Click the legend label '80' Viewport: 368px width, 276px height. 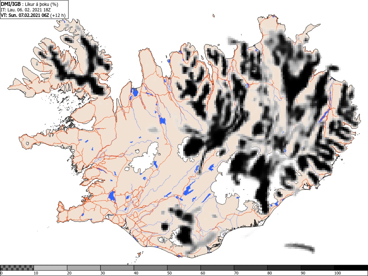[x=269, y=273]
